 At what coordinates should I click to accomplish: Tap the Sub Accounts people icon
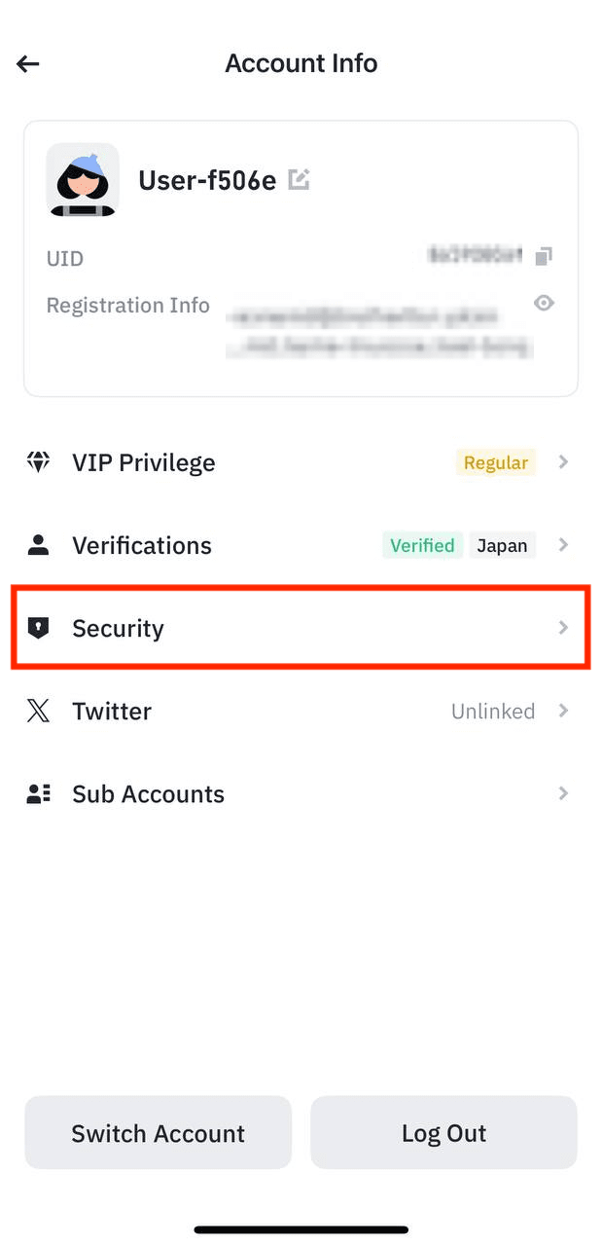coord(38,794)
